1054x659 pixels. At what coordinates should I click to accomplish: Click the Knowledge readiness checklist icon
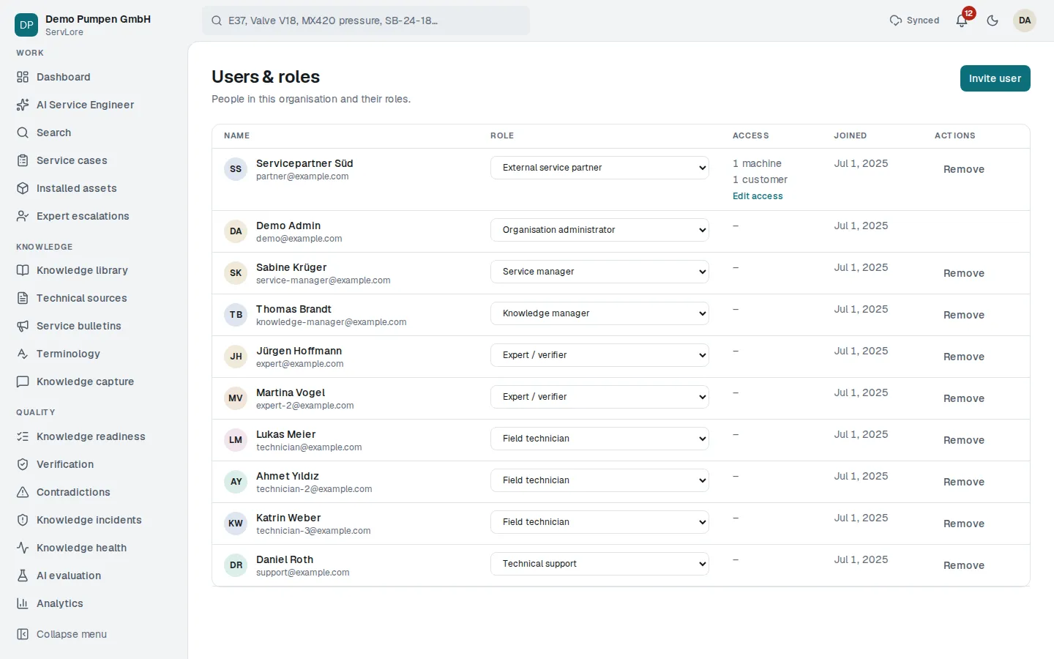point(23,436)
